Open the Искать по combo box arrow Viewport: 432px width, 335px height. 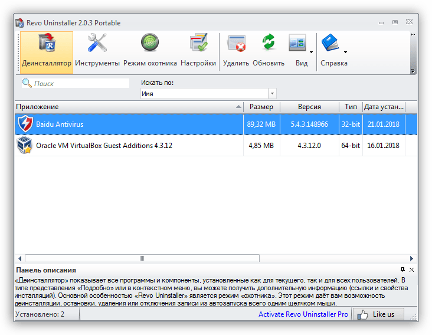pyautogui.click(x=272, y=94)
